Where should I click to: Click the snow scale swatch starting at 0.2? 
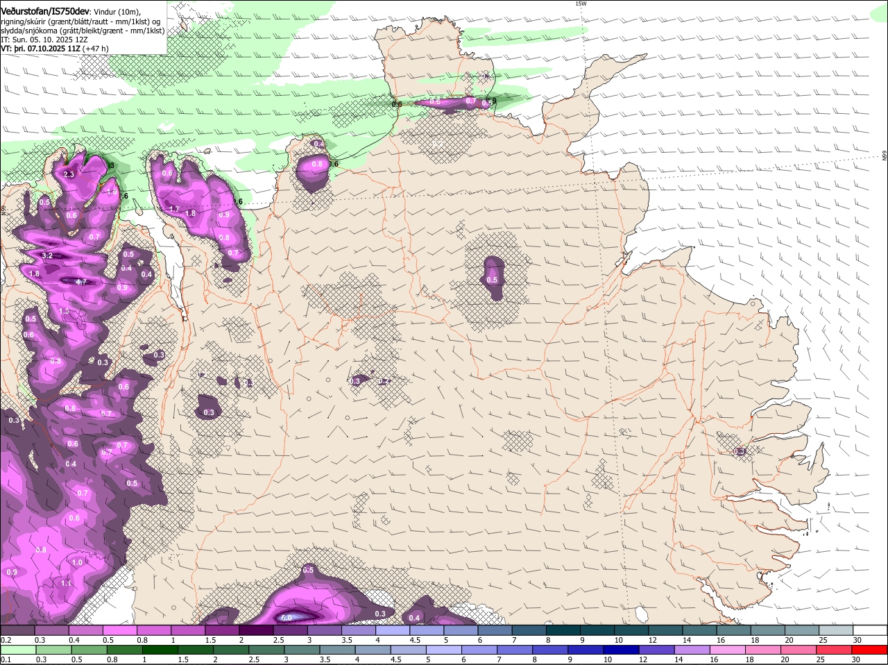click(17, 630)
